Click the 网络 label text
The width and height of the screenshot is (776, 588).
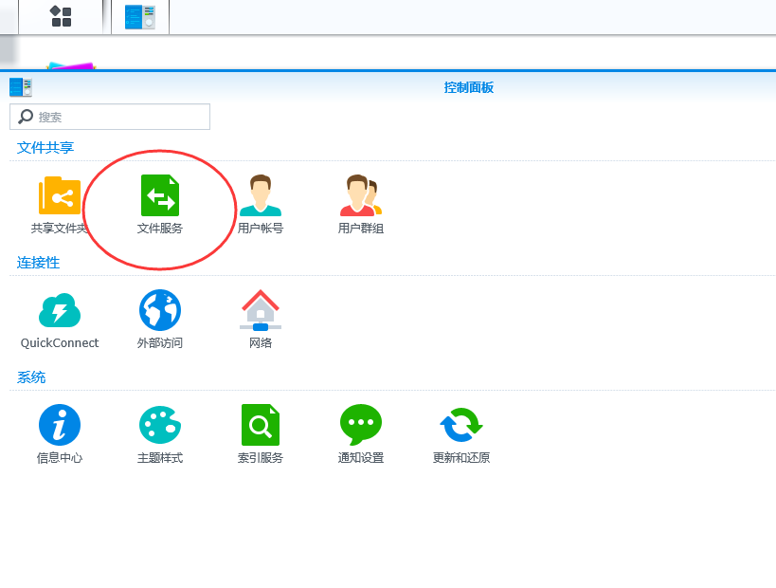pos(261,342)
